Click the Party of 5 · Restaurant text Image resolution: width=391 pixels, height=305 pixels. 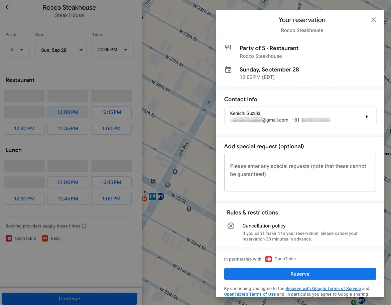[269, 48]
